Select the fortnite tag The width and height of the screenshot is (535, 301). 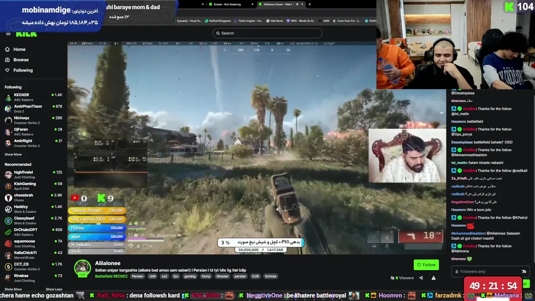pos(270,276)
